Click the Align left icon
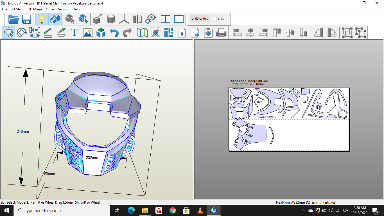The width and height of the screenshot is (384, 216). (238, 33)
